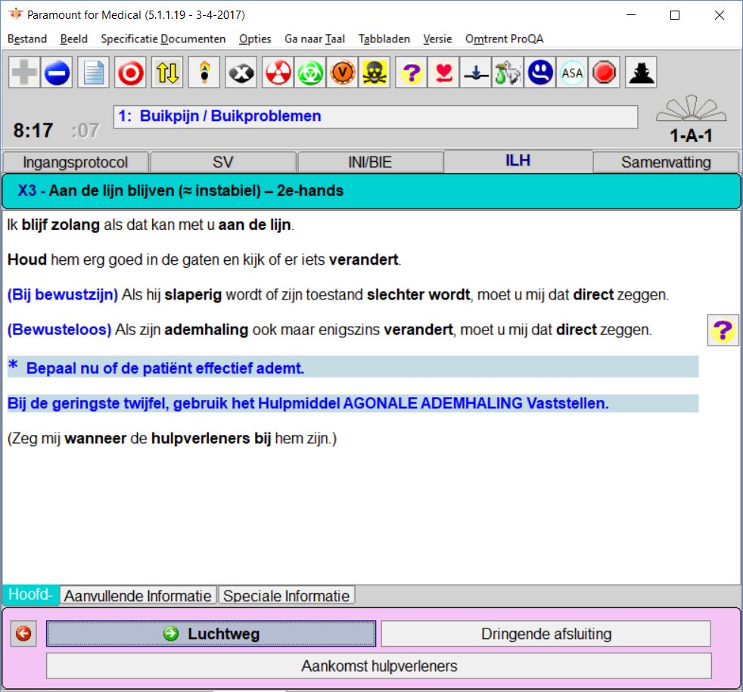
Task: Open the Opties menu
Action: pos(255,39)
